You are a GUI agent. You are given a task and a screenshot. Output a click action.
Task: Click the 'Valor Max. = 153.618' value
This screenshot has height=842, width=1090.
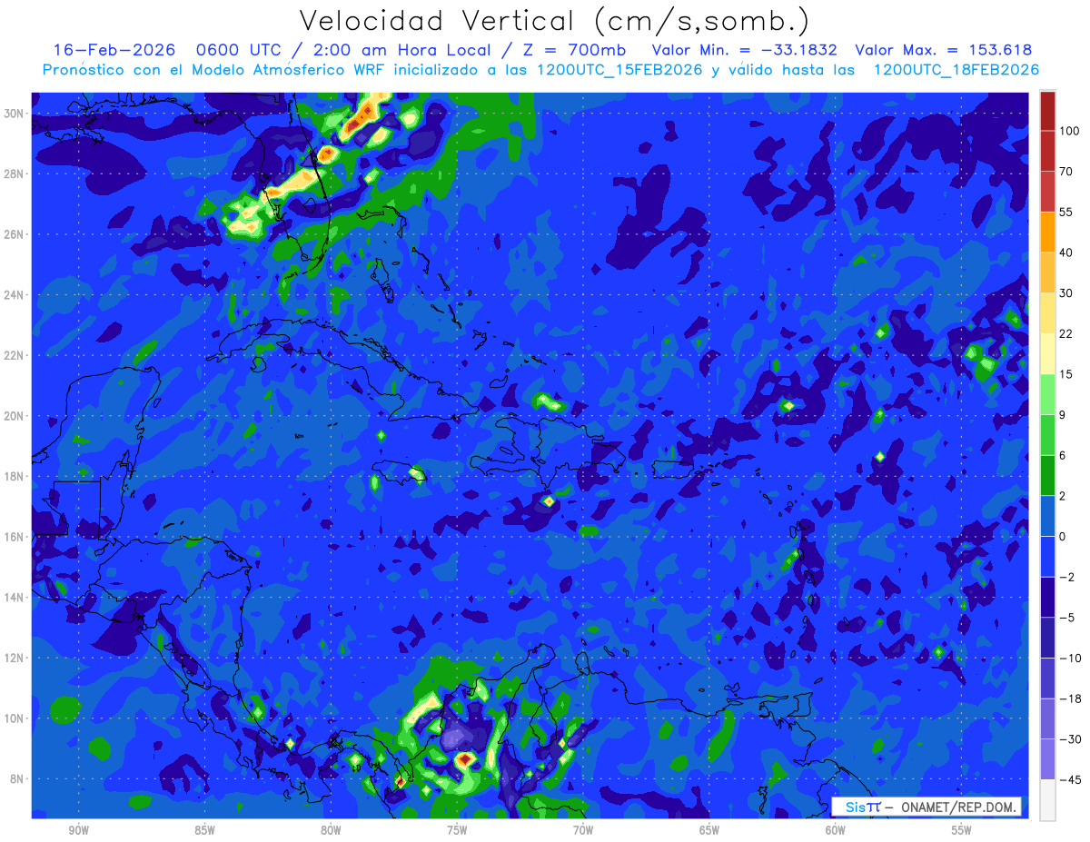944,50
